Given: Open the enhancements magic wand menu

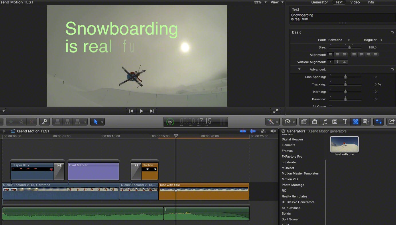Looking at the screenshot, I should tap(273, 122).
